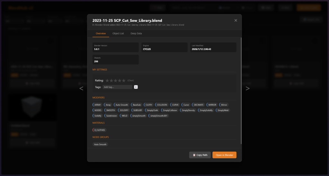Select the mixed-case Solidify modifier tag

[x=98, y=116]
